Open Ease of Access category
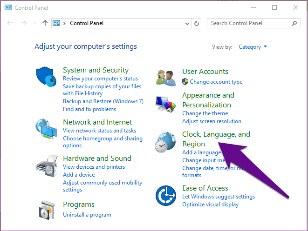The width and height of the screenshot is (308, 231). point(205,188)
